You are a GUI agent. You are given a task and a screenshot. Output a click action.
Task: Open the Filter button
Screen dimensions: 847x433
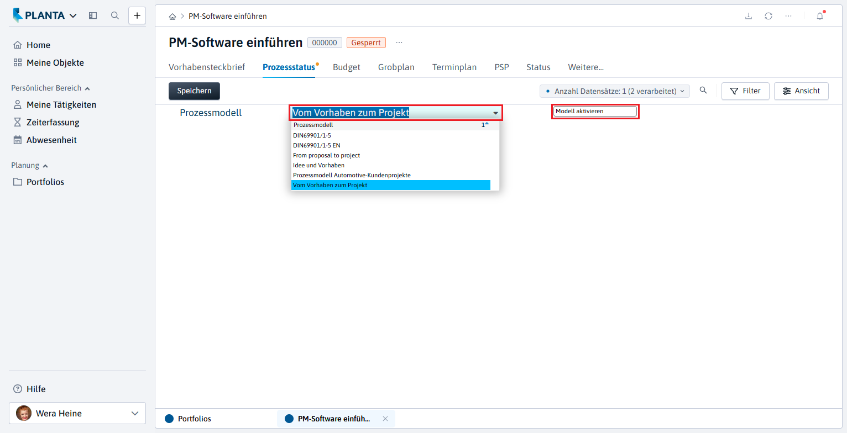tap(745, 91)
